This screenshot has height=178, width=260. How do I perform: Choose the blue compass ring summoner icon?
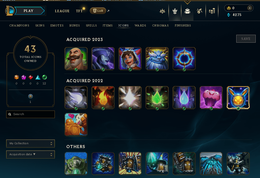tap(184, 59)
